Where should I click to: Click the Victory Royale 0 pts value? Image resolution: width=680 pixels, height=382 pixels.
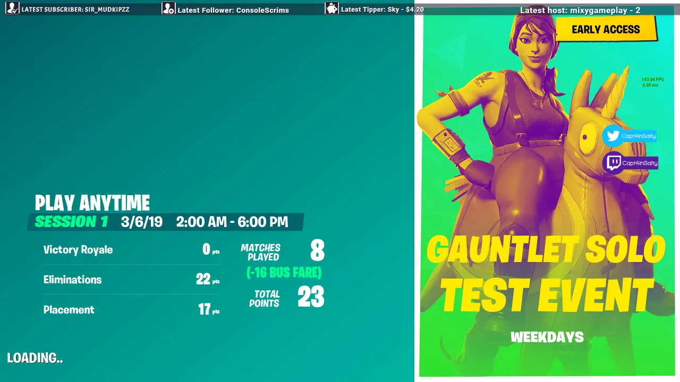tap(211, 250)
